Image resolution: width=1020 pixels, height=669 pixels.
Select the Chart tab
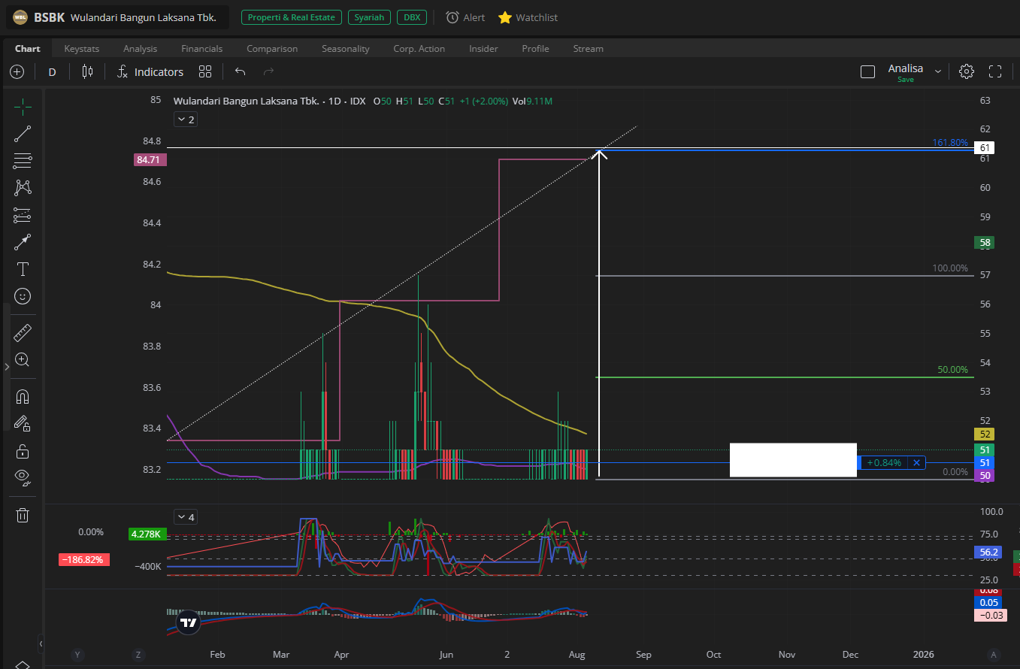point(28,48)
